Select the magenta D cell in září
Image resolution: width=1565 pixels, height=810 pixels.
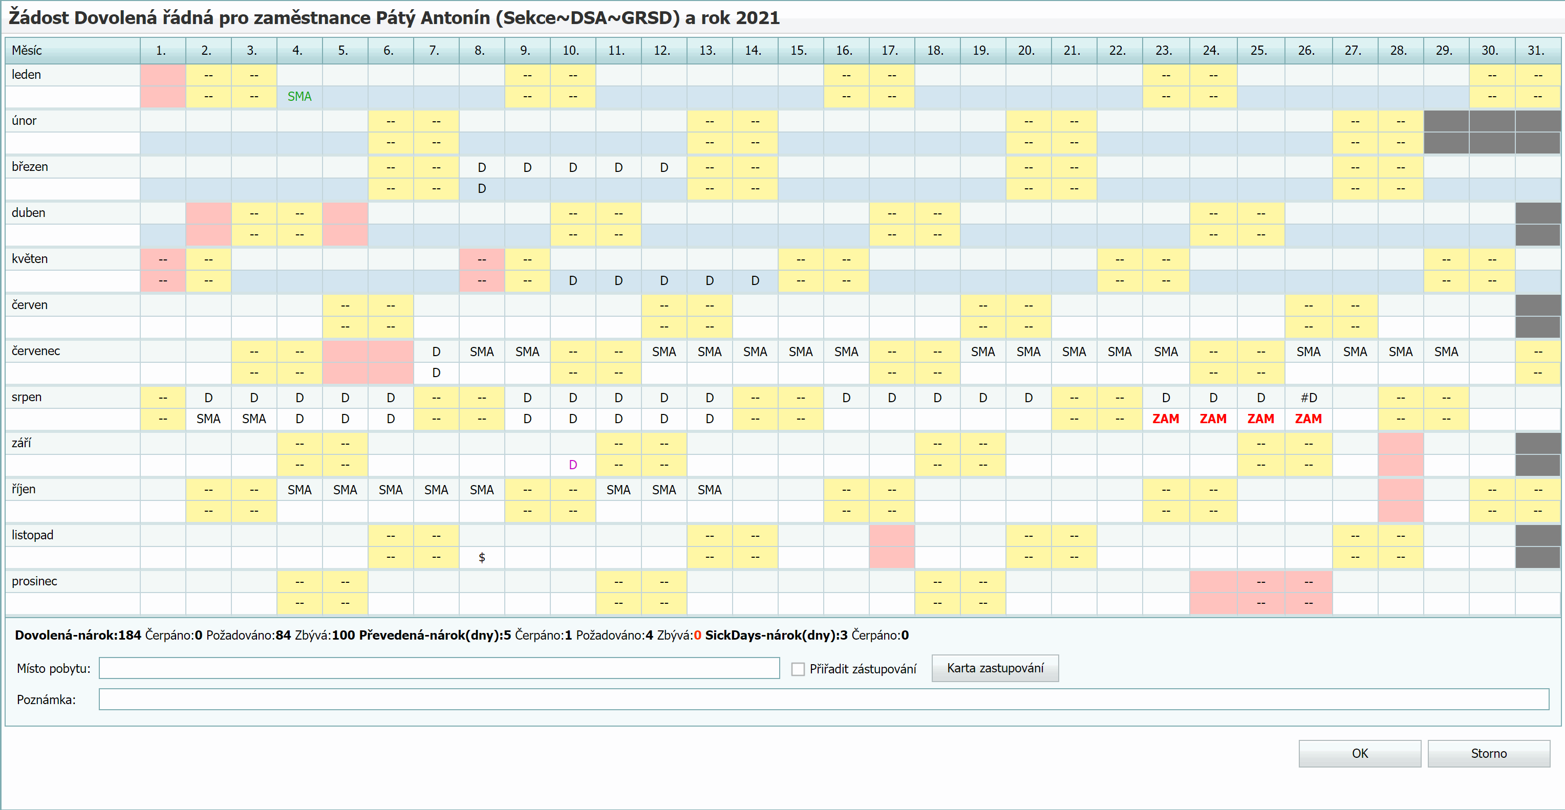(573, 465)
